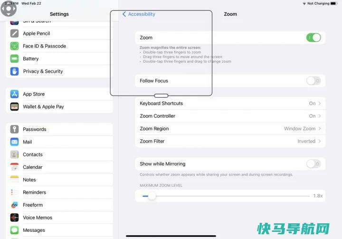This screenshot has width=342, height=239.
Task: Tap the Wi-Fi status icon
Action: [x=304, y=3]
